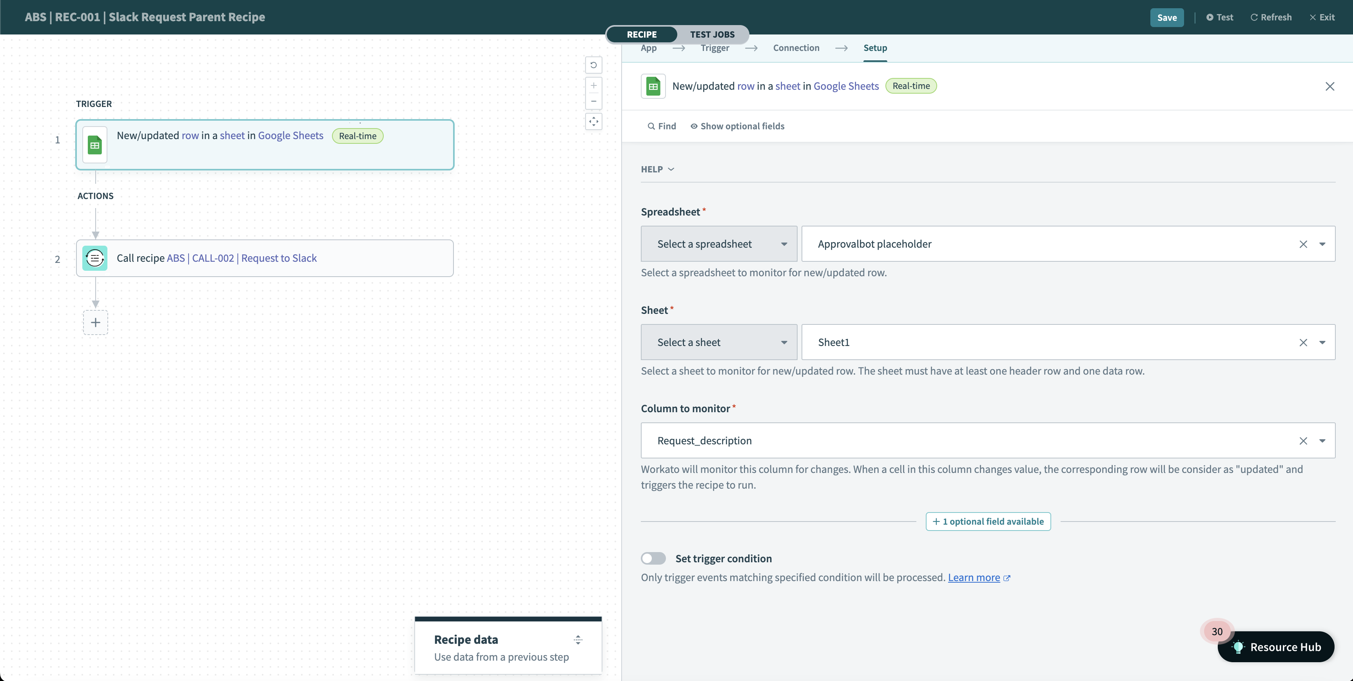Open the Select a sheet mode dropdown

coord(719,342)
